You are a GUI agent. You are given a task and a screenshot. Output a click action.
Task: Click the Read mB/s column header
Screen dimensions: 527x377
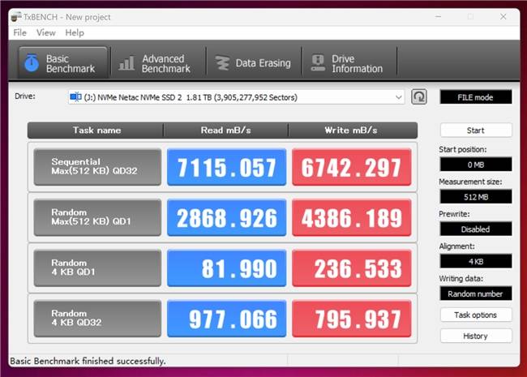point(226,131)
